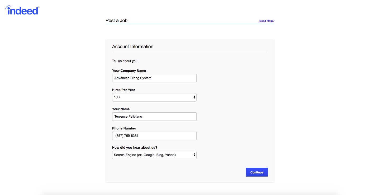Image resolution: width=380 pixels, height=195 pixels.
Task: Click the Indeed logo
Action: (x=22, y=11)
